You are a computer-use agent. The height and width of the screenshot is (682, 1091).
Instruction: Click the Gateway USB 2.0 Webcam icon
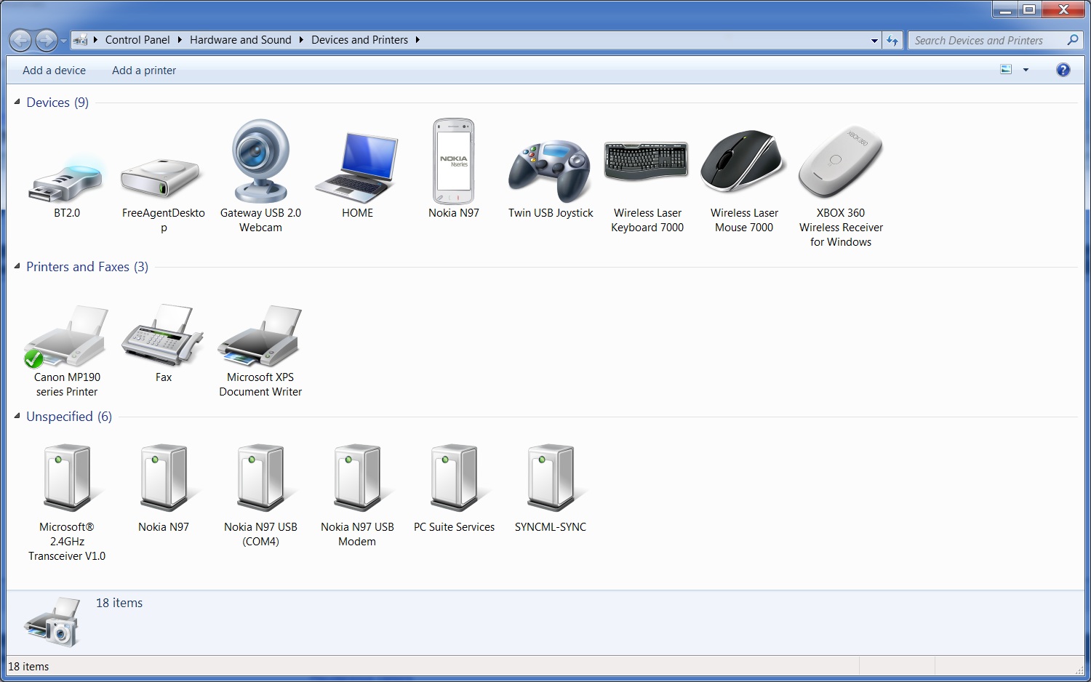click(x=260, y=161)
